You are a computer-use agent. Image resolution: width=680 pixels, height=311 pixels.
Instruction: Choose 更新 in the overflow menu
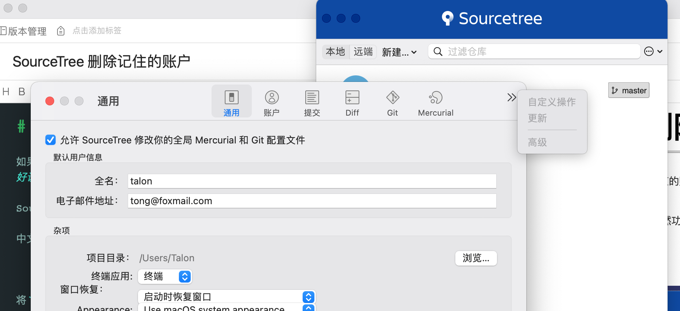pos(537,118)
